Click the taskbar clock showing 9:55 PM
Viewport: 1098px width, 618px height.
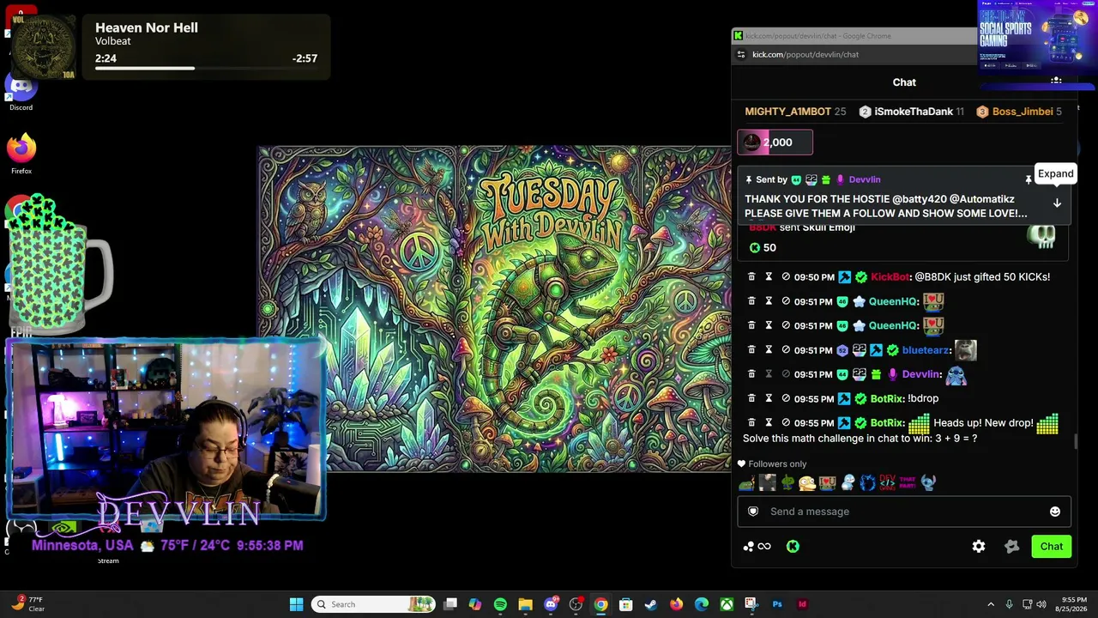pyautogui.click(x=1074, y=604)
